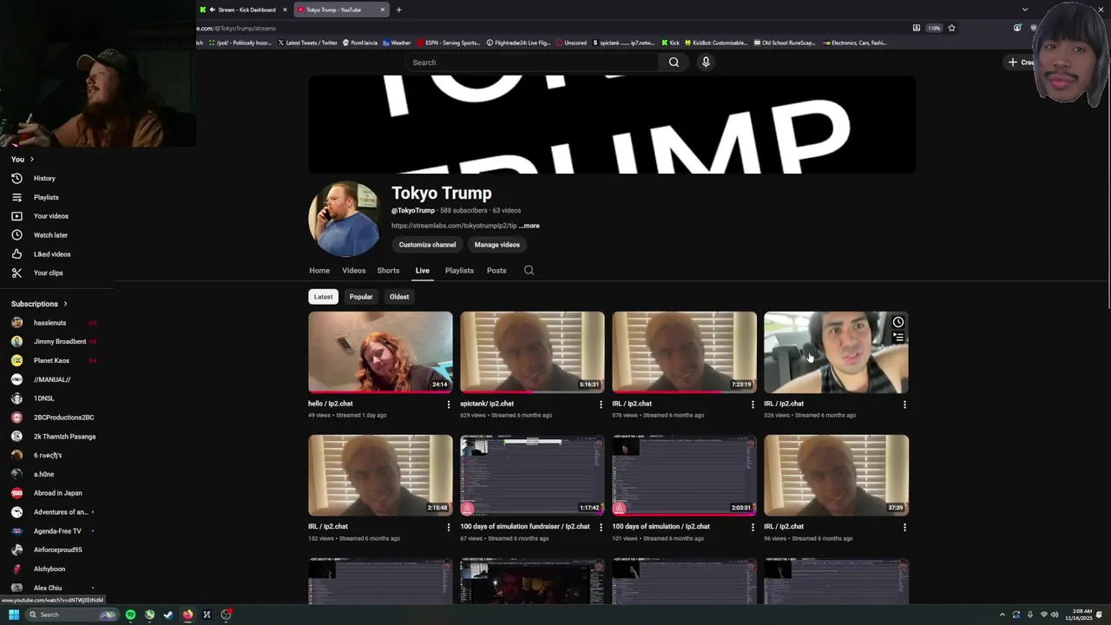Open Your clips in the sidebar
Screen dimensions: 1111x625
(x=48, y=273)
